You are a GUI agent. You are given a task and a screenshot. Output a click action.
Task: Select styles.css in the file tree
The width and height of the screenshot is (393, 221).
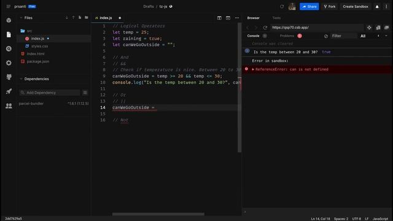39,46
